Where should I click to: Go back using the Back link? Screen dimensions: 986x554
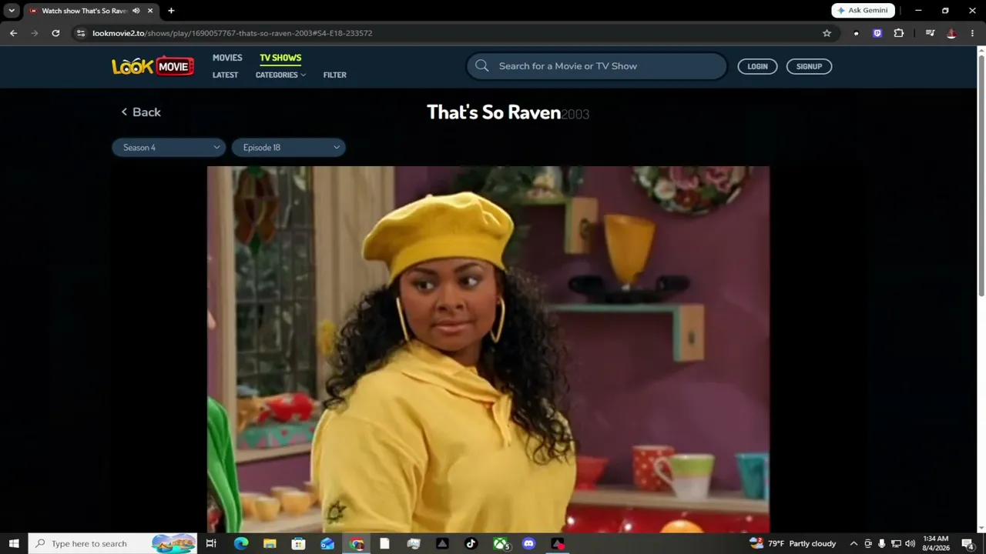click(x=141, y=112)
